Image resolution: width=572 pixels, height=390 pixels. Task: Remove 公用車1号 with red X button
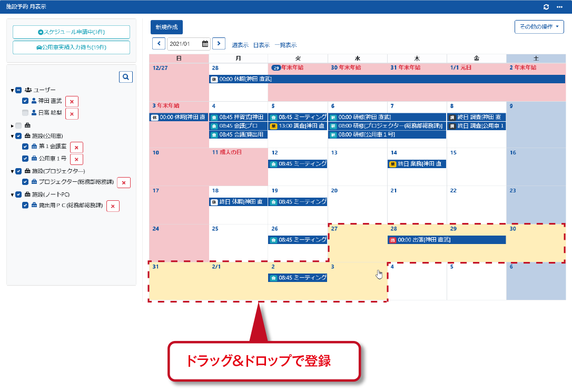click(76, 159)
